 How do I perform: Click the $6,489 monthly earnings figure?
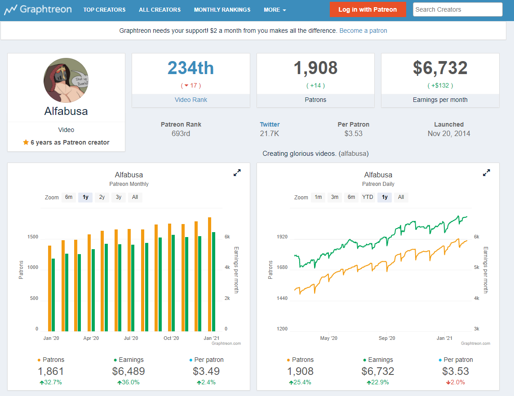pyautogui.click(x=128, y=371)
